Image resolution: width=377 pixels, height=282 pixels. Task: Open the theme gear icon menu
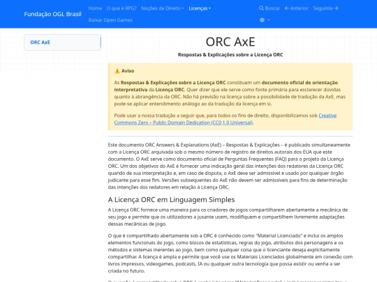(262, 20)
